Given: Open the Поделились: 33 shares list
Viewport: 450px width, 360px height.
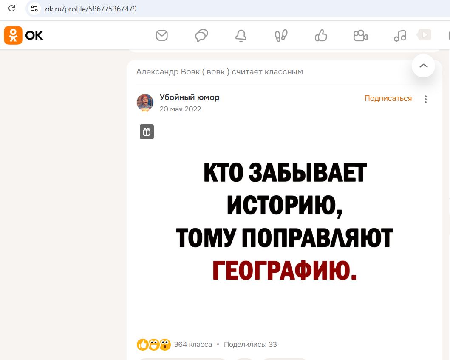Looking at the screenshot, I should [250, 344].
